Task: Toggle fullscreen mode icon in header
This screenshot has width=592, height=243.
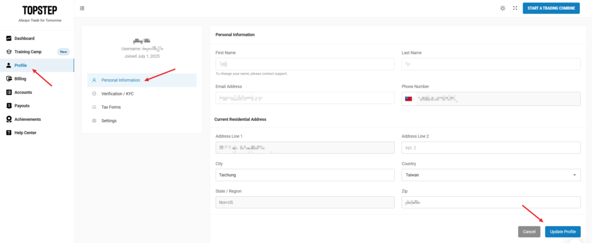Action: (x=515, y=8)
